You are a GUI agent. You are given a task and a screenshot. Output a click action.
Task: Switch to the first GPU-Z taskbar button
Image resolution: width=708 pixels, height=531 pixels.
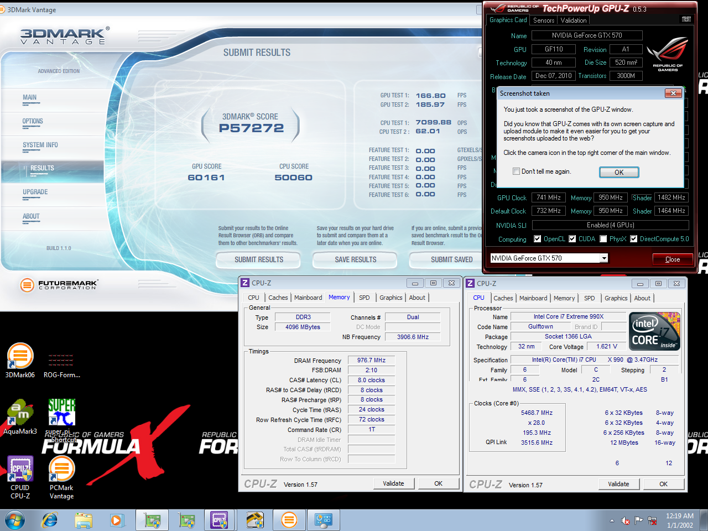152,520
